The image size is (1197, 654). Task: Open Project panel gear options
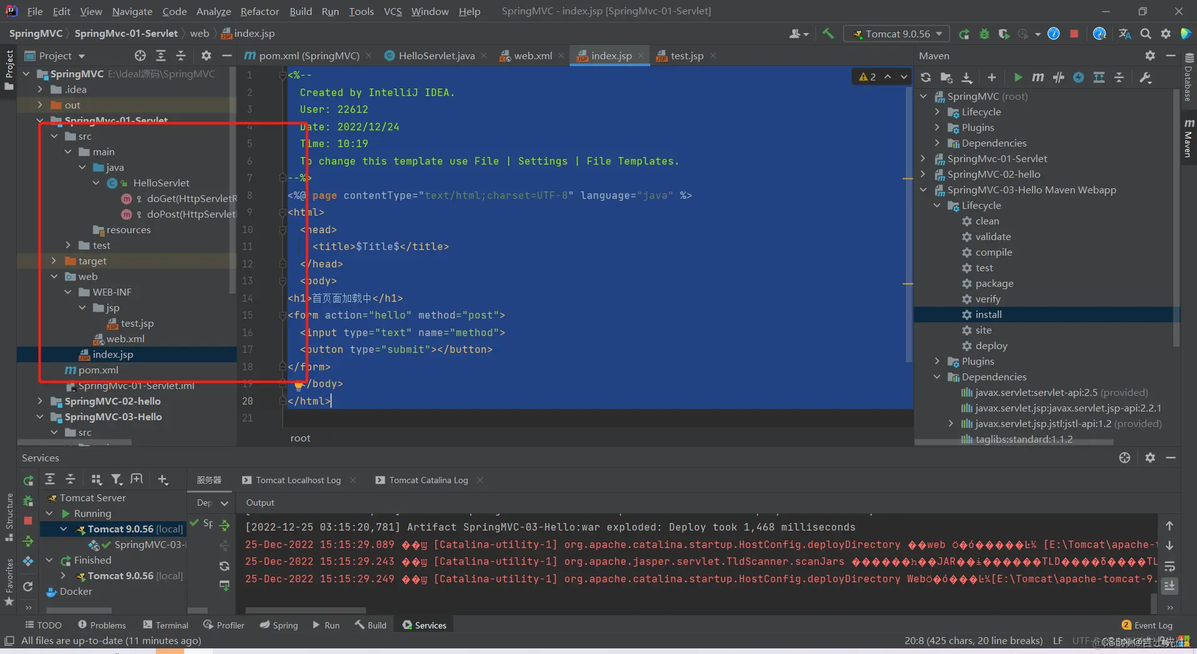pyautogui.click(x=206, y=55)
